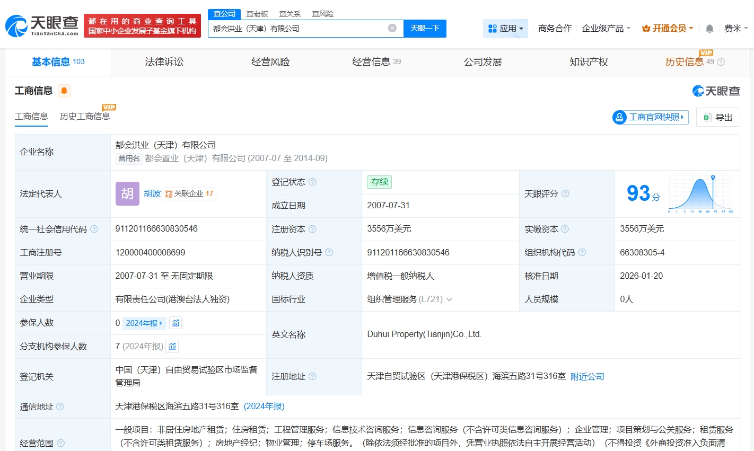Expand the 国标行业 组织管理服务 chevron
The image size is (754, 451).
450,299
